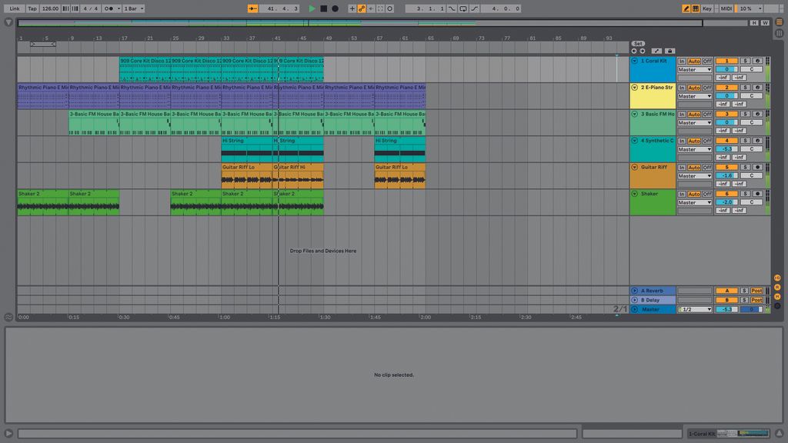Select the Draw Mode pencil icon
The width and height of the screenshot is (788, 443).
(687, 8)
